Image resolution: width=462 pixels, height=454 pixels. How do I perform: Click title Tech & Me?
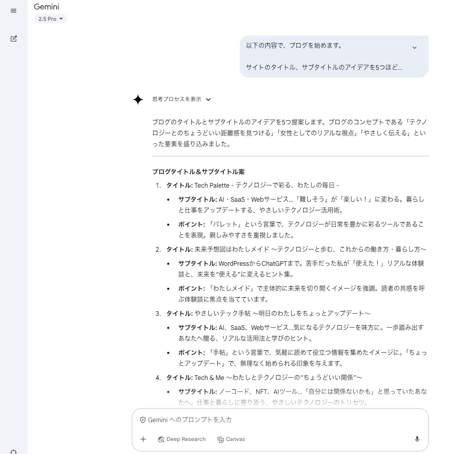coord(209,377)
